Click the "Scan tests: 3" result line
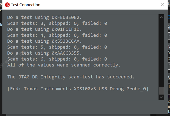Image resolution: width=170 pixels, height=116 pixels. pos(57,23)
